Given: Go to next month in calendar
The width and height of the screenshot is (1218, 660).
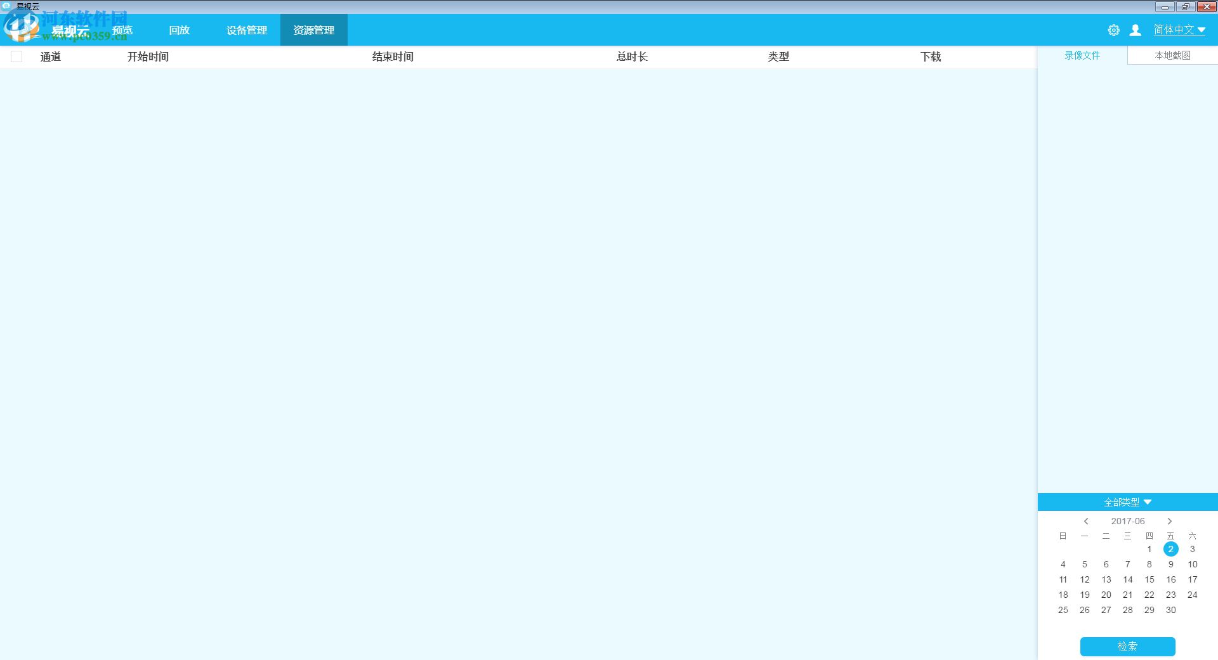Looking at the screenshot, I should (1170, 521).
